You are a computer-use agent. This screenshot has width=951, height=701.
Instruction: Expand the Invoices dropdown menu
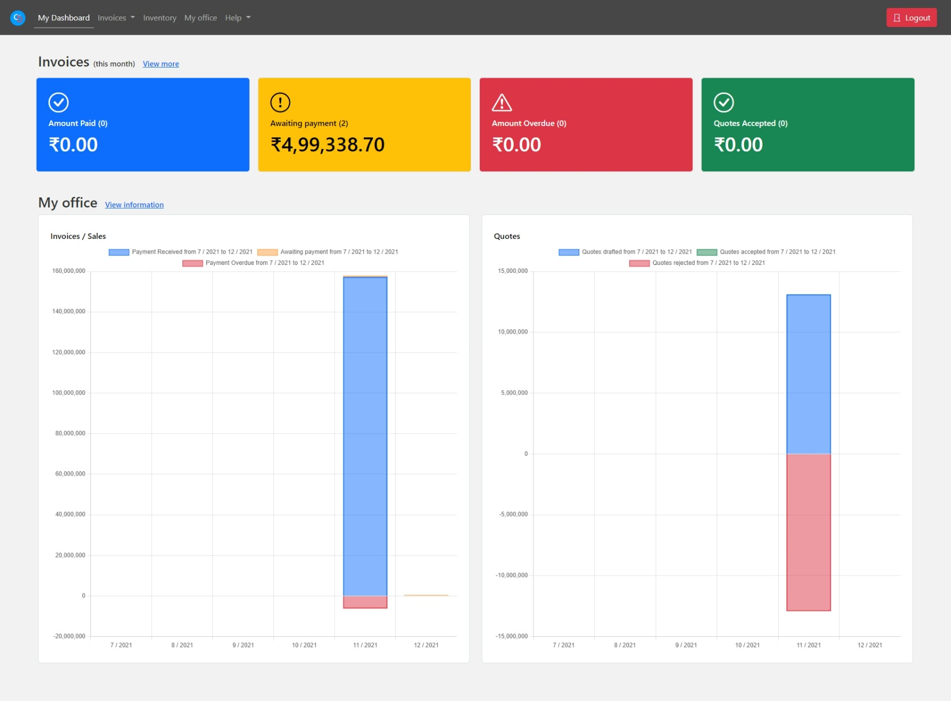point(116,18)
